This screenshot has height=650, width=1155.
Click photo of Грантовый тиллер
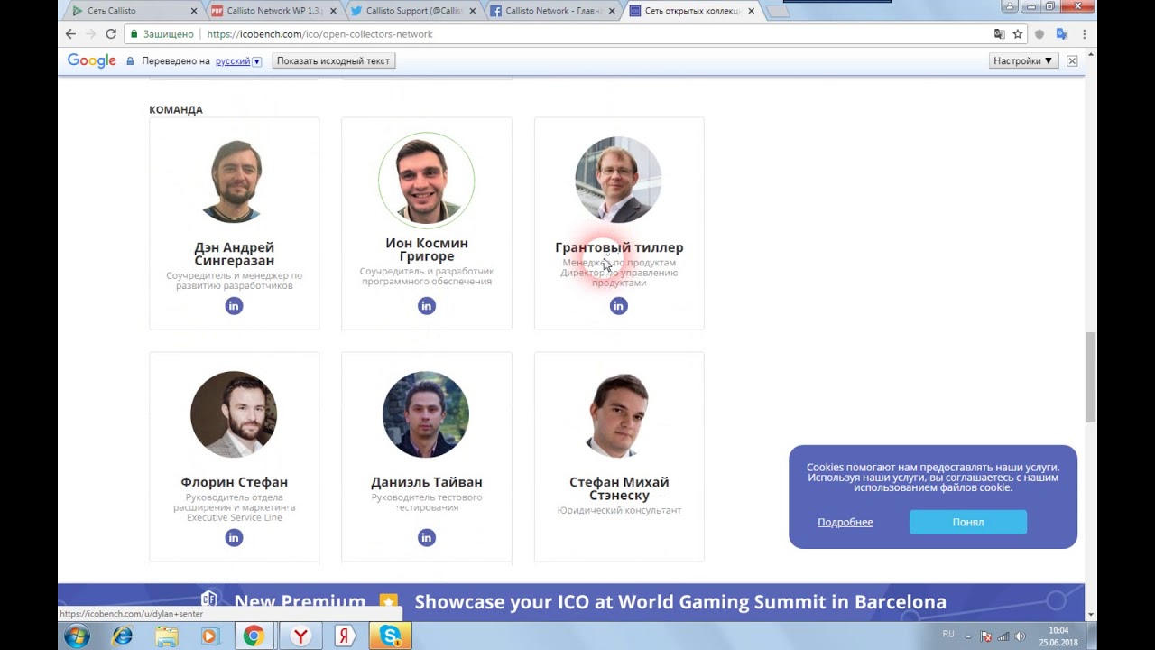click(618, 181)
